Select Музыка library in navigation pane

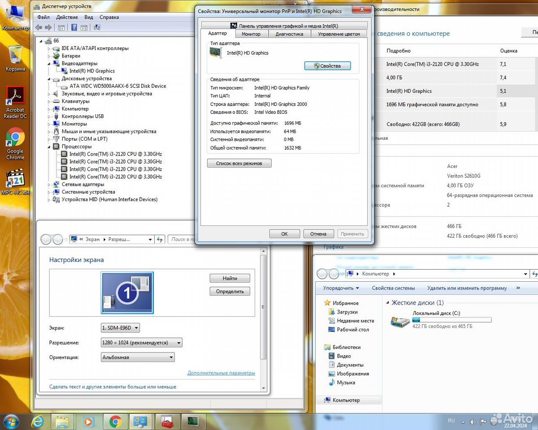point(346,383)
